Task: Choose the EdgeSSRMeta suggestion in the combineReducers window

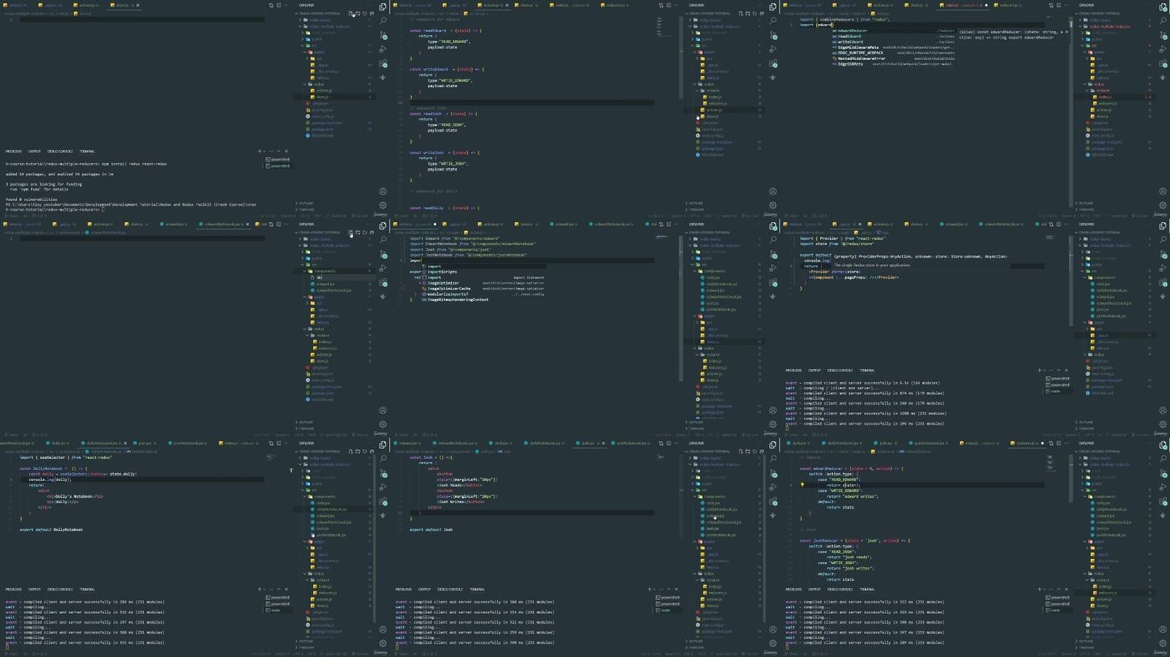Action: coord(893,64)
